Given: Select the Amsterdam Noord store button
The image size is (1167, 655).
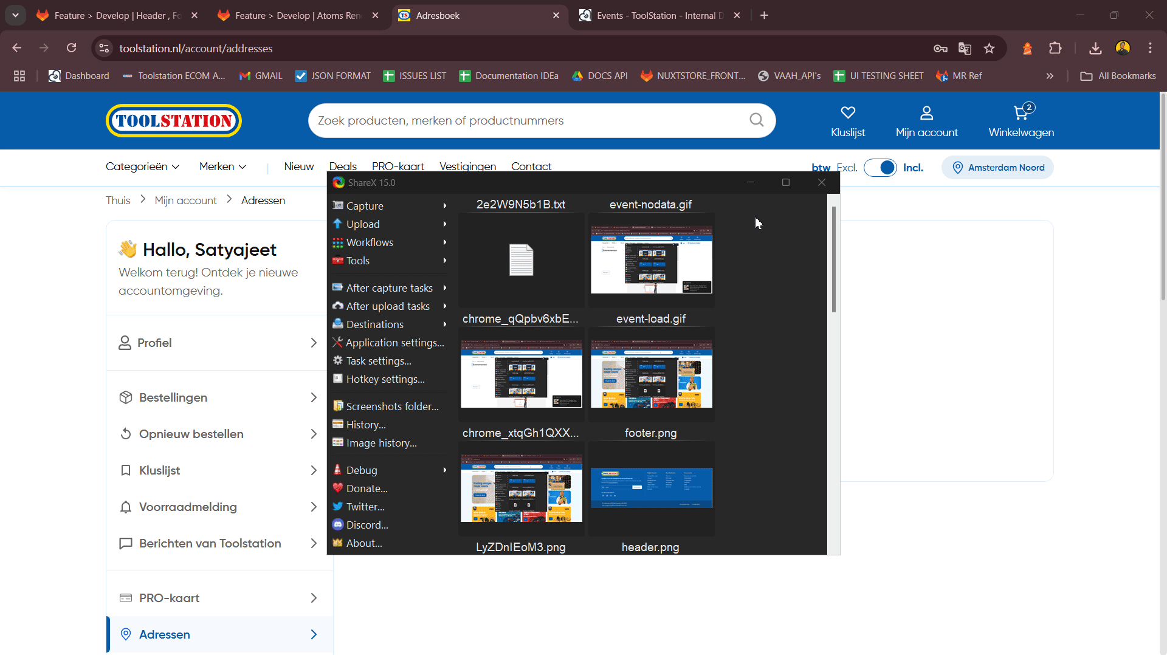Looking at the screenshot, I should click(x=997, y=168).
